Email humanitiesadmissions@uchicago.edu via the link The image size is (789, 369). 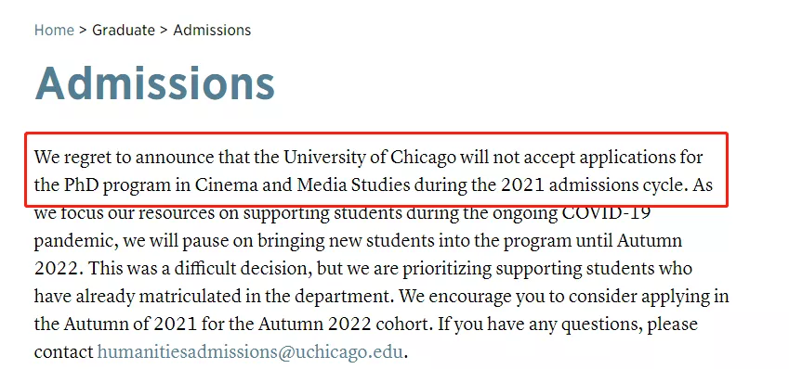tap(250, 352)
